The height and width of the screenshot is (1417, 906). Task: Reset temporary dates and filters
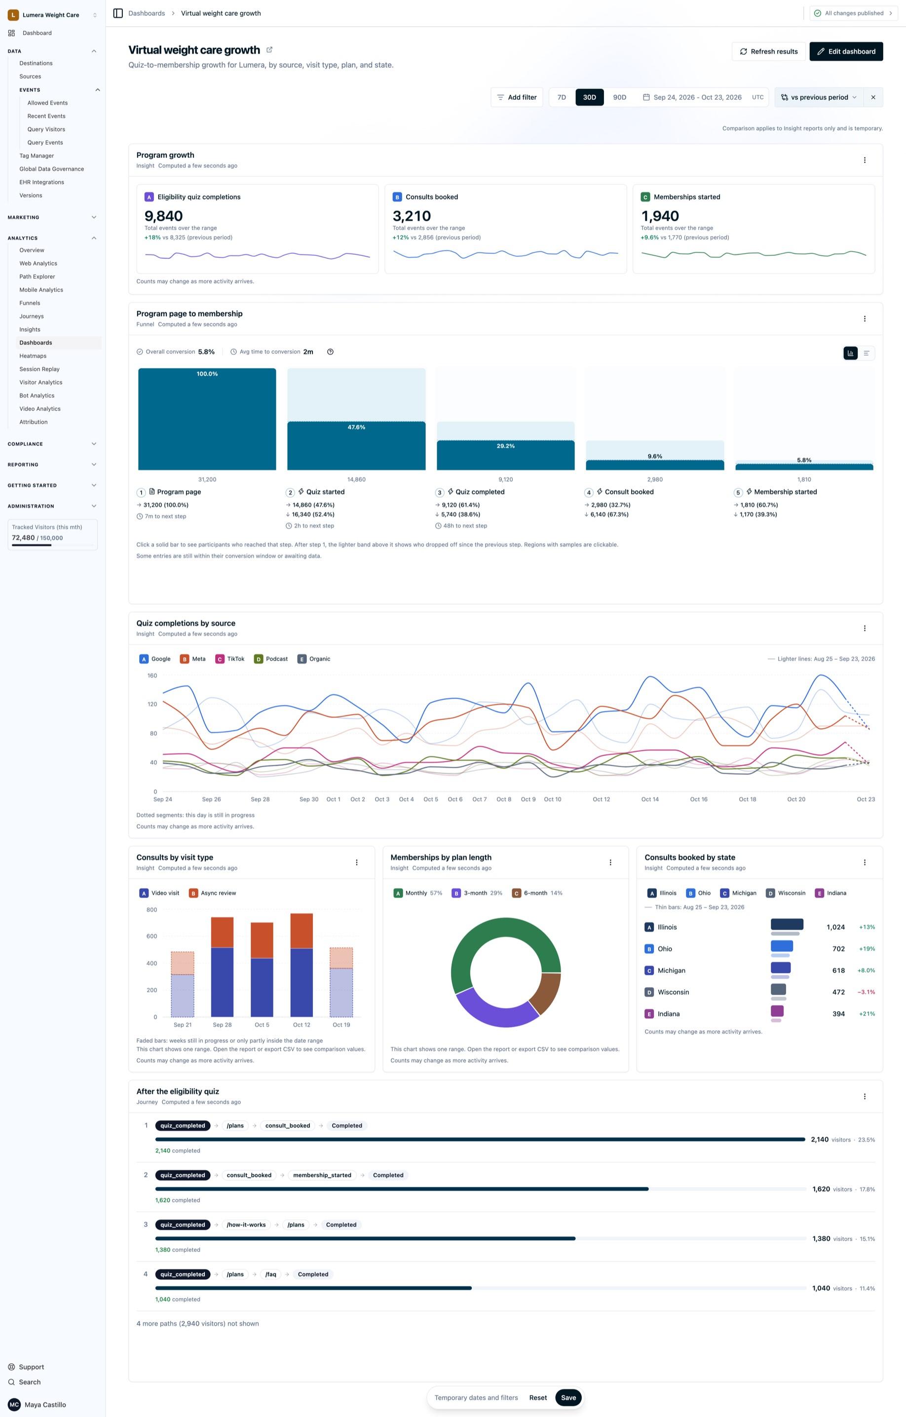(538, 1398)
